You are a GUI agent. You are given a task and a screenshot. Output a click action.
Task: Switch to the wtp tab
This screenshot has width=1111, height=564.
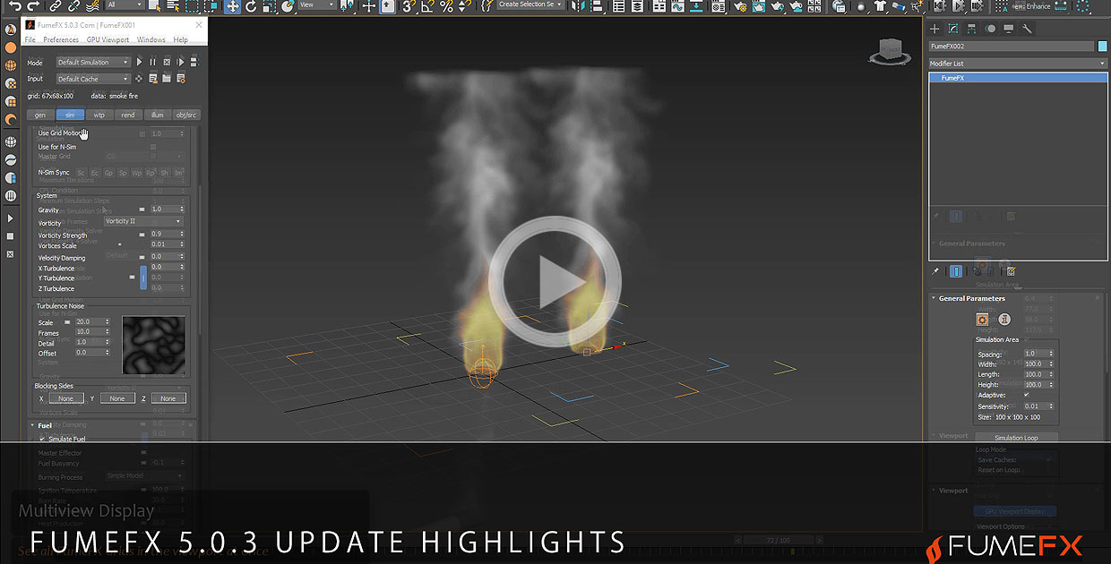[x=99, y=115]
